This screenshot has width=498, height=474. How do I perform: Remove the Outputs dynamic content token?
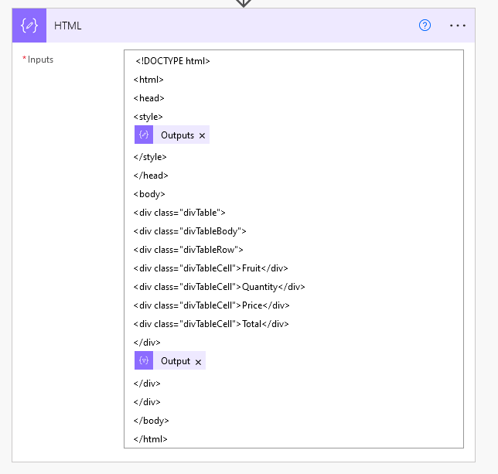203,136
